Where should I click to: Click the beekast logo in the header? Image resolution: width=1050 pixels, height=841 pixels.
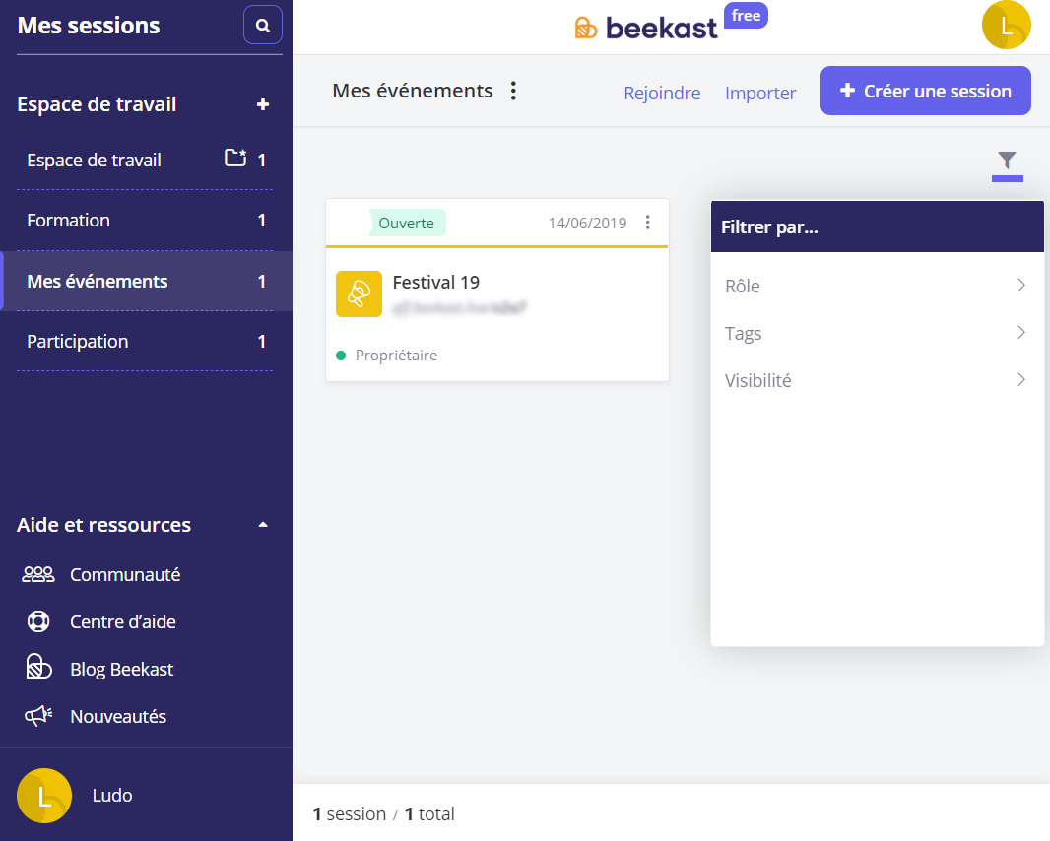(646, 28)
